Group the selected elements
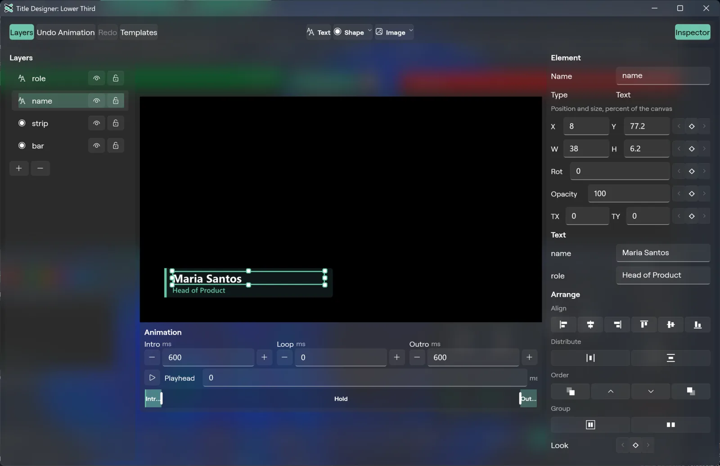This screenshot has width=720, height=466. (x=590, y=425)
